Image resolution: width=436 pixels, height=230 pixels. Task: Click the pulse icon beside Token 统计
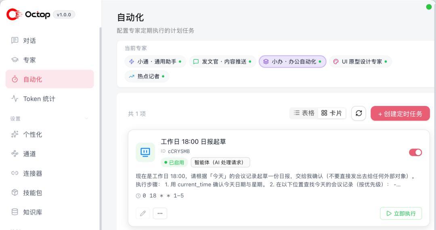[x=15, y=99]
